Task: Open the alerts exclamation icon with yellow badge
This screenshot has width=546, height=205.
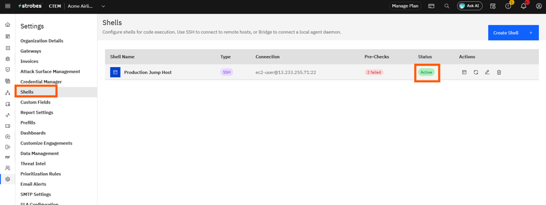Action: pyautogui.click(x=508, y=6)
